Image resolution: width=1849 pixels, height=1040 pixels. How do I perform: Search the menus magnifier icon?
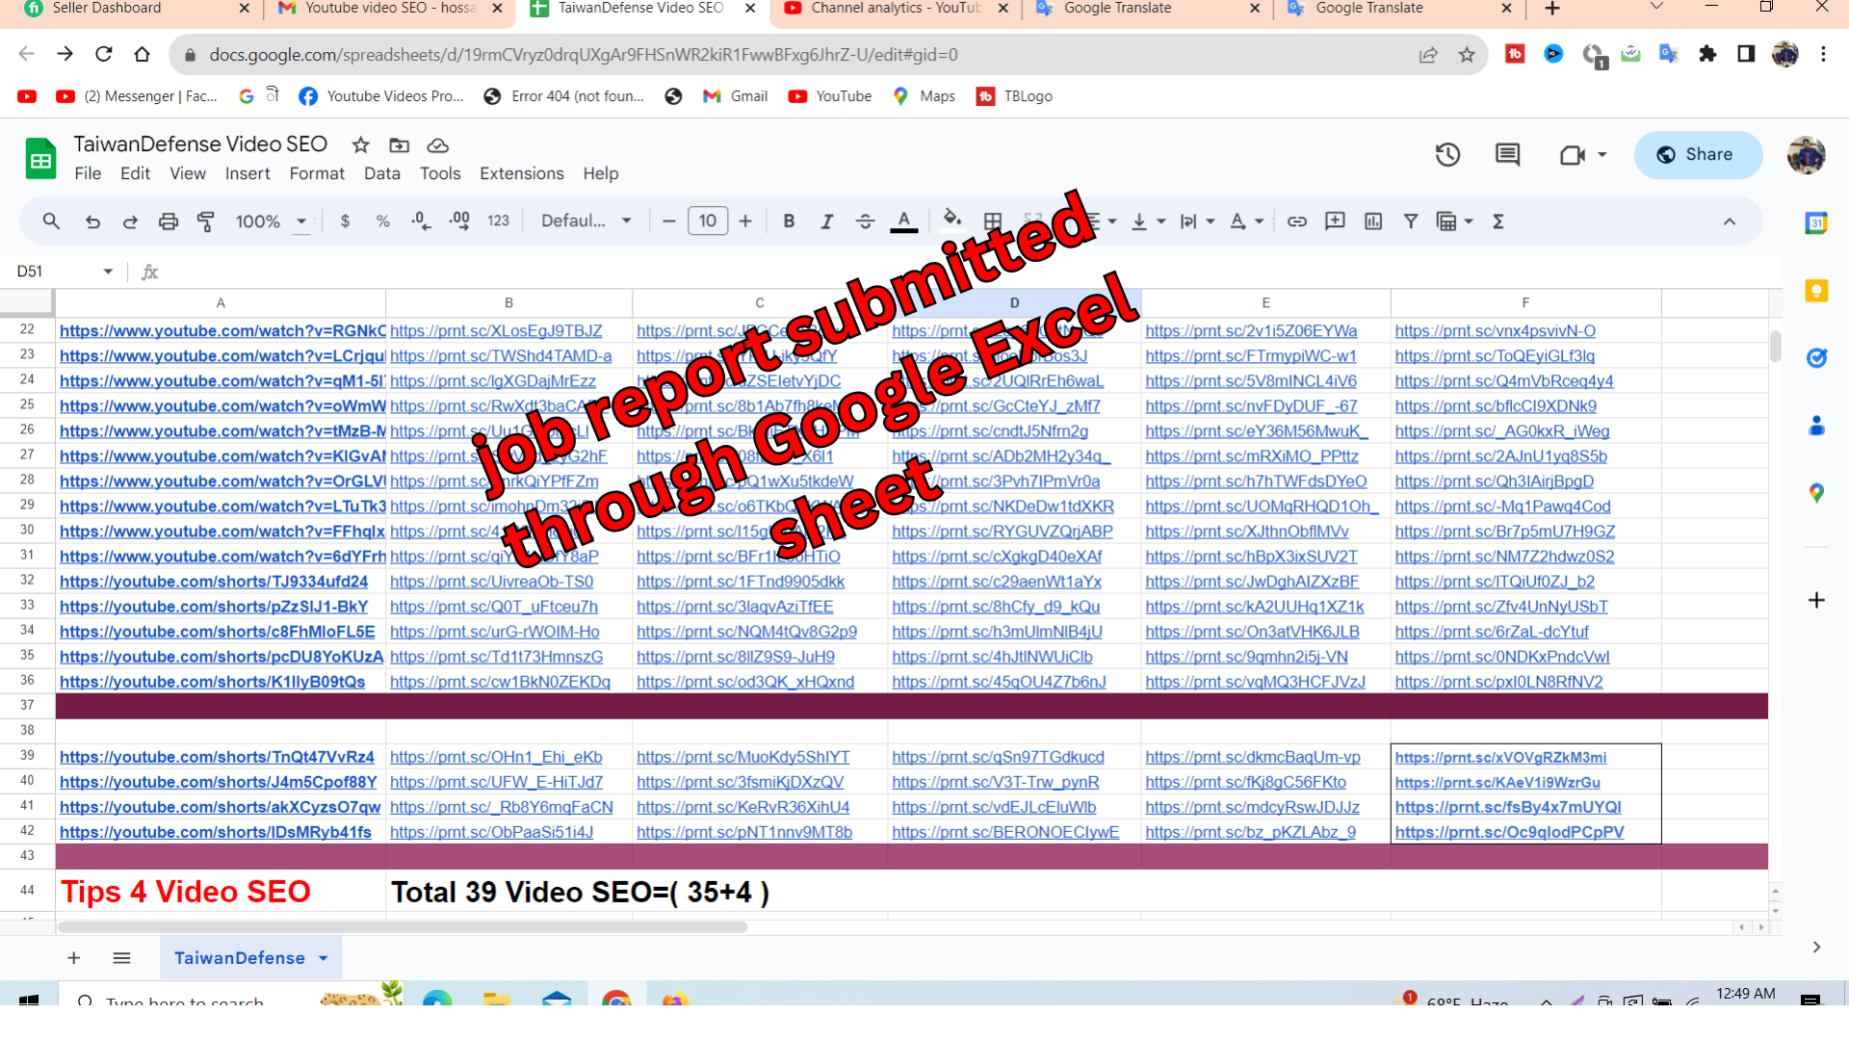point(51,221)
